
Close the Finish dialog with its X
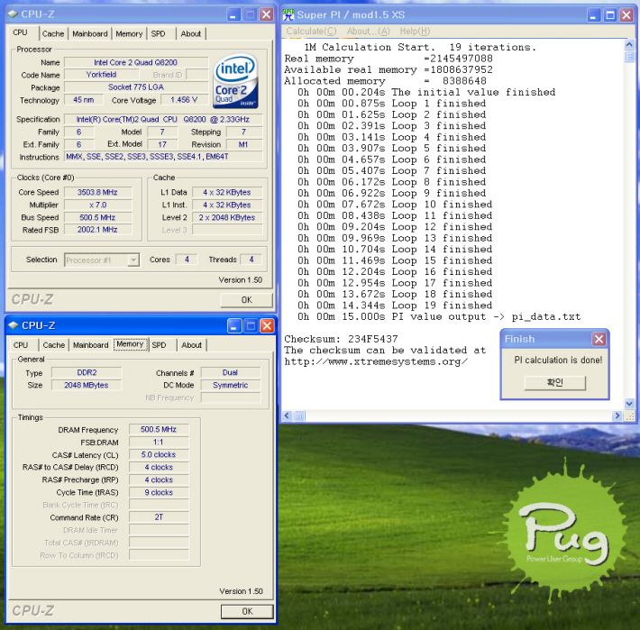(x=599, y=339)
